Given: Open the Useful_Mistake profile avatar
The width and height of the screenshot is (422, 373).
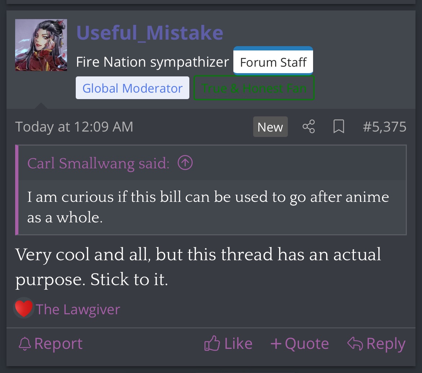Looking at the screenshot, I should click(x=41, y=45).
